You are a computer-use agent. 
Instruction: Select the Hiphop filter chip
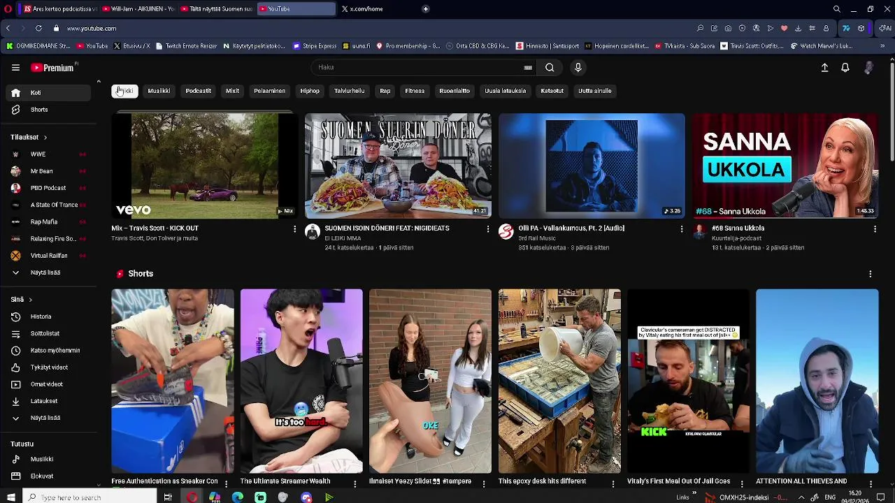[x=310, y=91]
